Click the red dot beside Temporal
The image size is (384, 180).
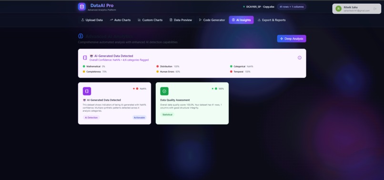(231, 72)
